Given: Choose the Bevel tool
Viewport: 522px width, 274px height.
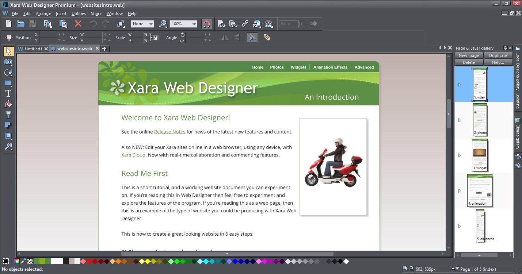Looking at the screenshot, I should click(x=8, y=136).
